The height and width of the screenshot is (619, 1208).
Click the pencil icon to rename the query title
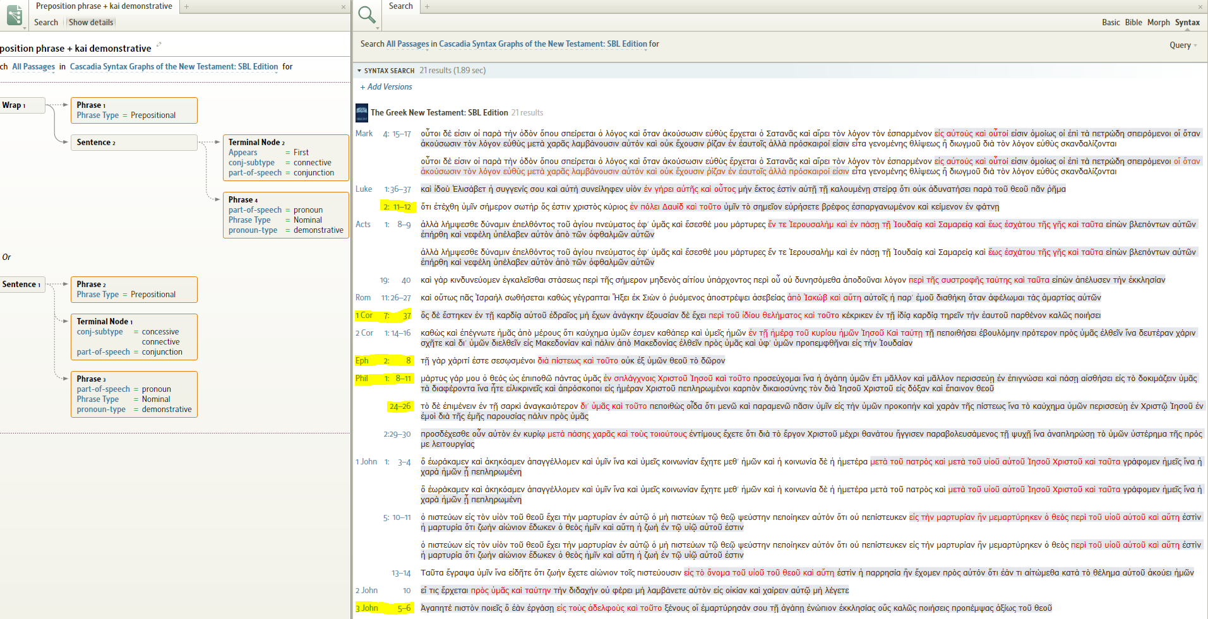[159, 45]
